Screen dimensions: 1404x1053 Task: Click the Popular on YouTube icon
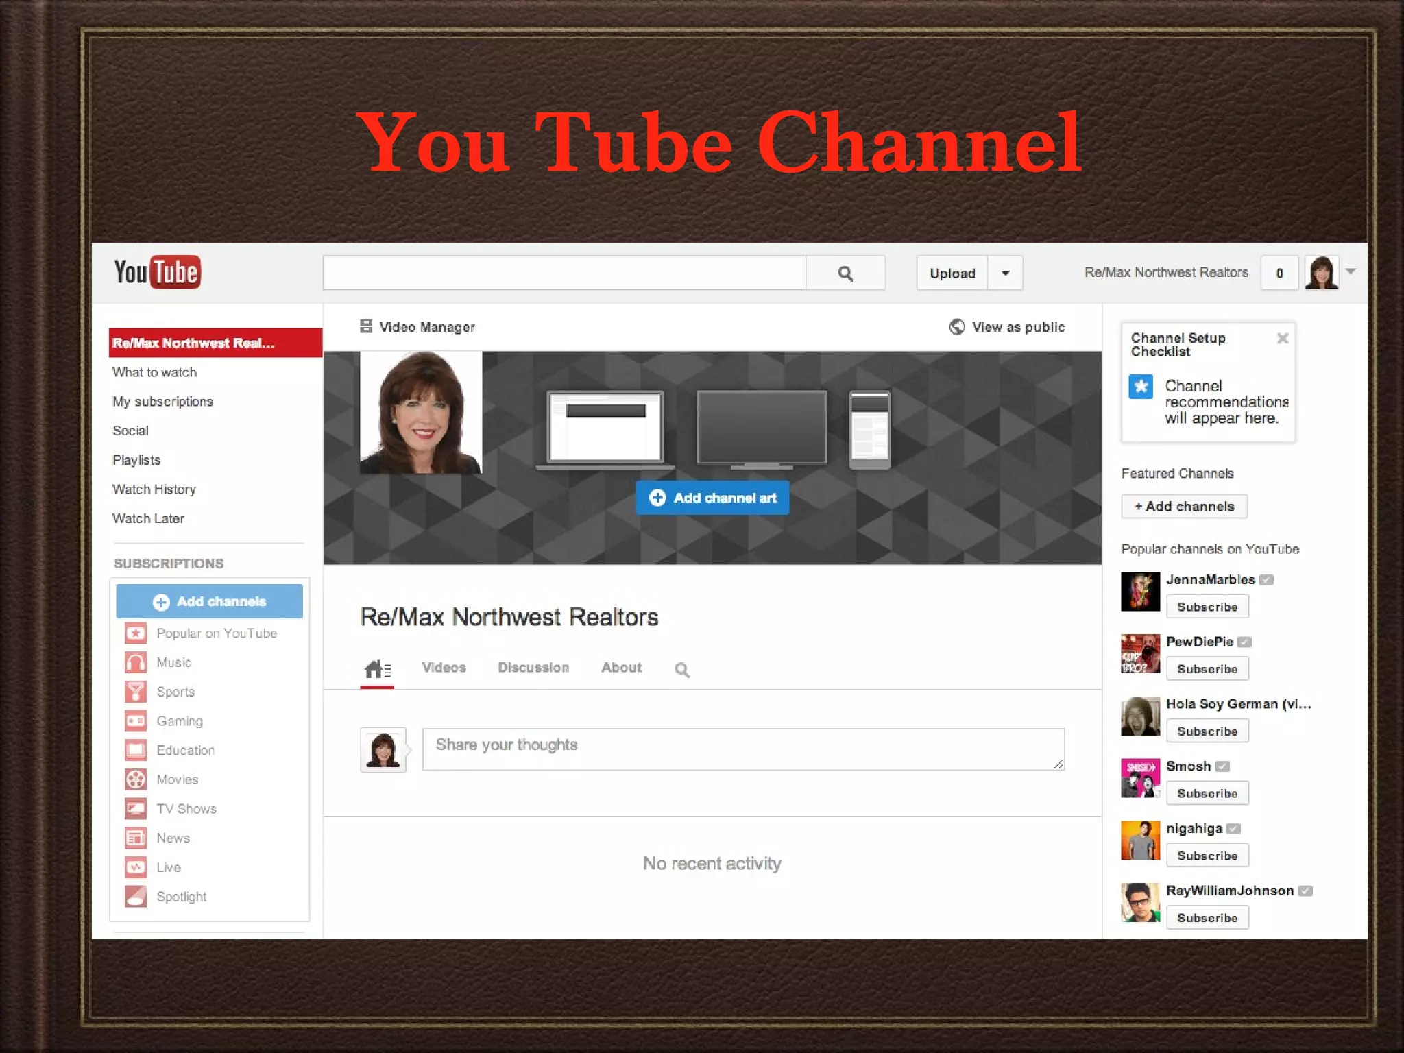coord(136,633)
